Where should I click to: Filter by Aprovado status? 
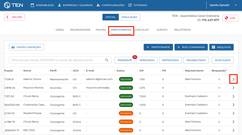point(147,60)
